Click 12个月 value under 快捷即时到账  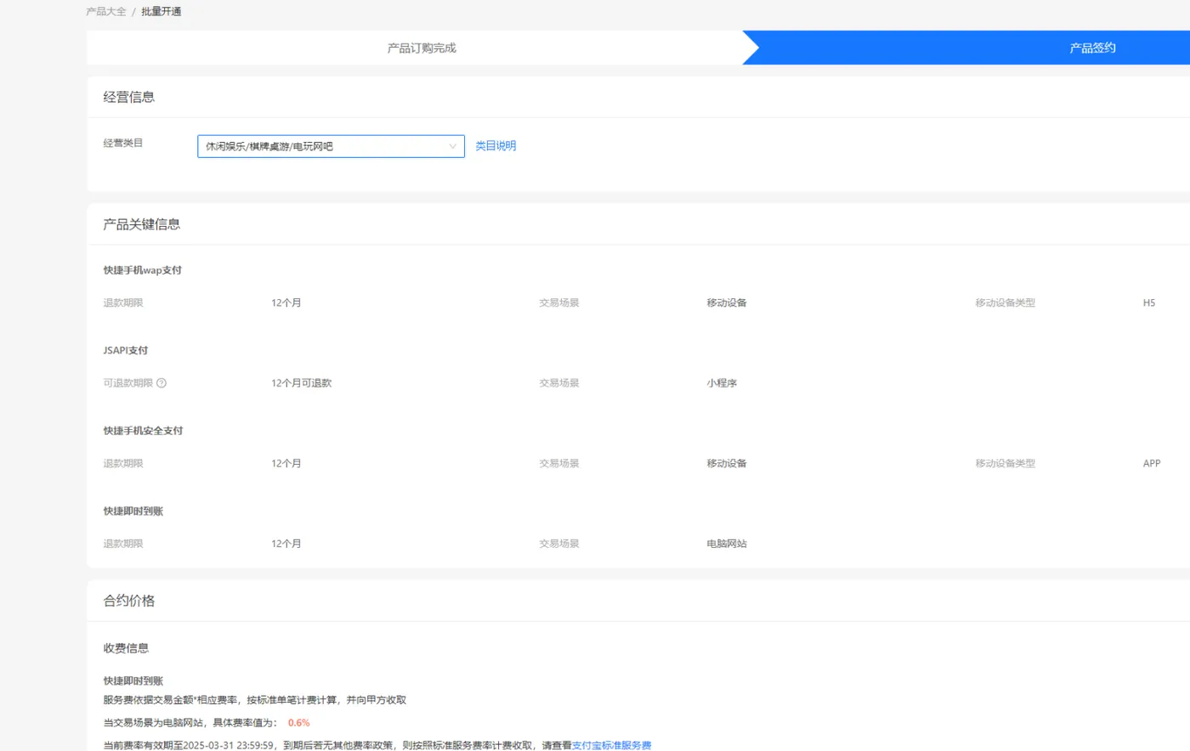(286, 544)
